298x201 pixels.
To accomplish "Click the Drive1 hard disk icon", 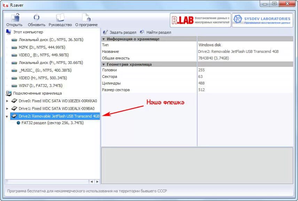I will pyautogui.click(x=14, y=108).
